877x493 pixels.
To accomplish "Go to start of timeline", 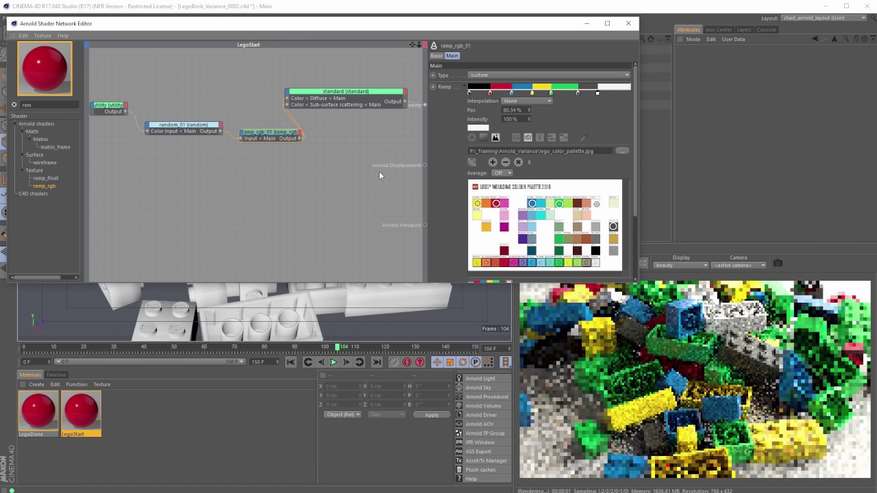I will click(x=291, y=362).
